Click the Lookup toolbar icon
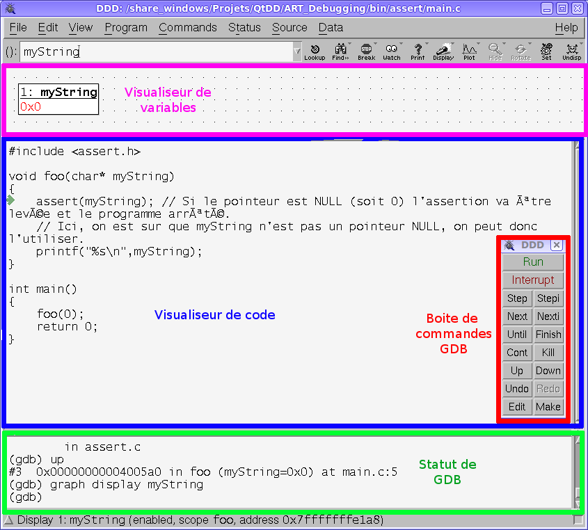Viewport: 588px width, 530px height. 315,51
